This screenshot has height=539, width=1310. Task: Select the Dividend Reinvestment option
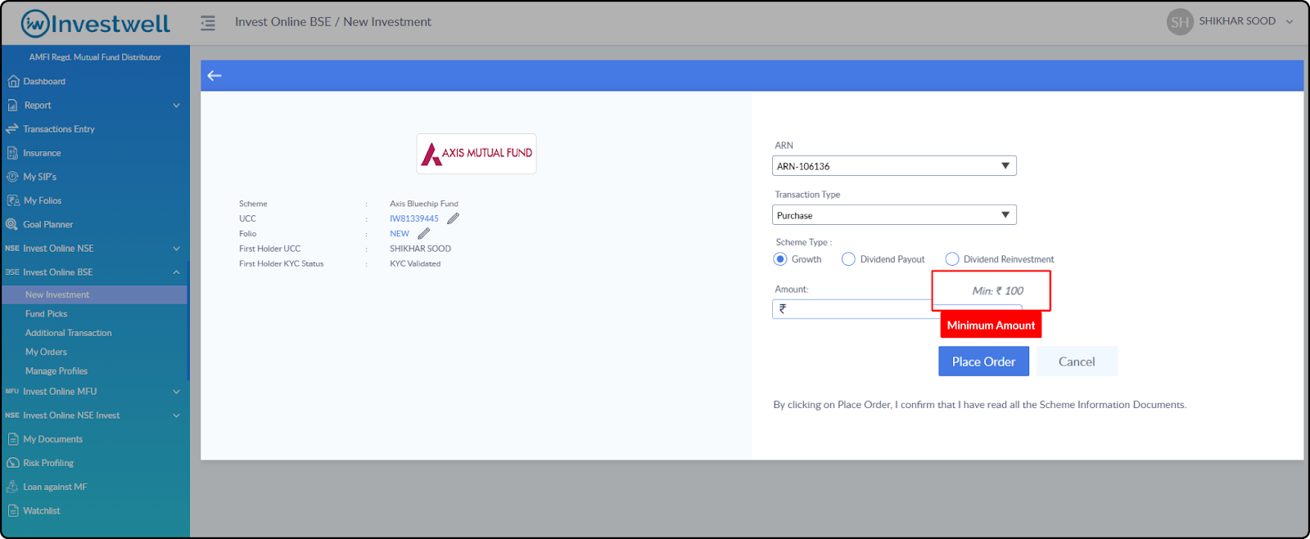click(x=952, y=259)
